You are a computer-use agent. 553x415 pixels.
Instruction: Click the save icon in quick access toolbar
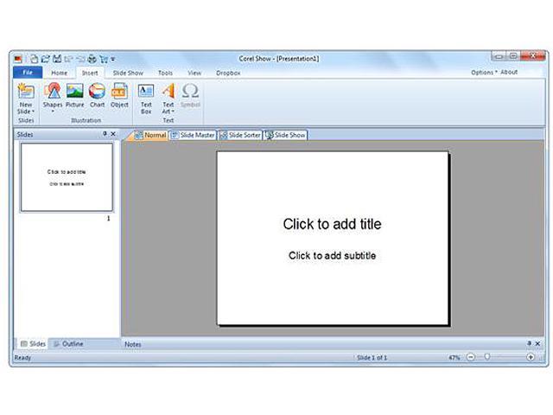[x=56, y=59]
